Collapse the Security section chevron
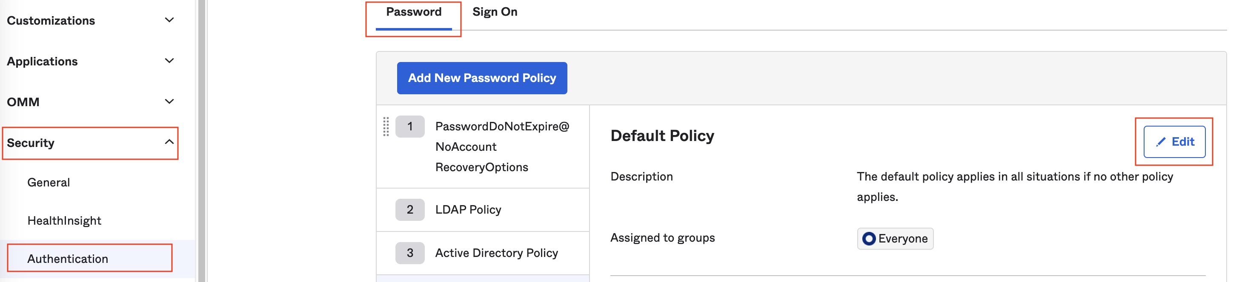This screenshot has width=1242, height=282. tap(169, 142)
